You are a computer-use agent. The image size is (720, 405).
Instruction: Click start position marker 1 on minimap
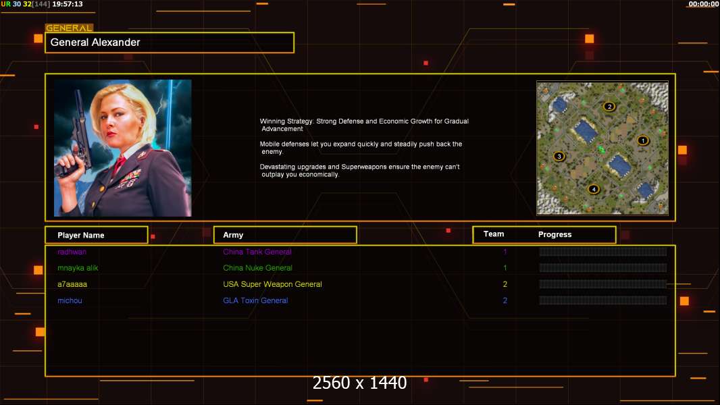643,140
